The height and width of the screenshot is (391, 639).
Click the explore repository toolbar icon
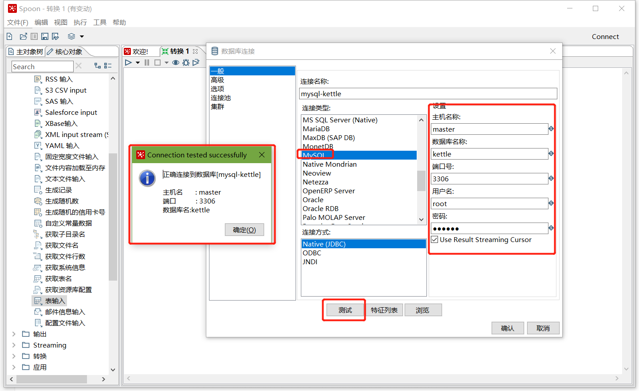pyautogui.click(x=34, y=36)
